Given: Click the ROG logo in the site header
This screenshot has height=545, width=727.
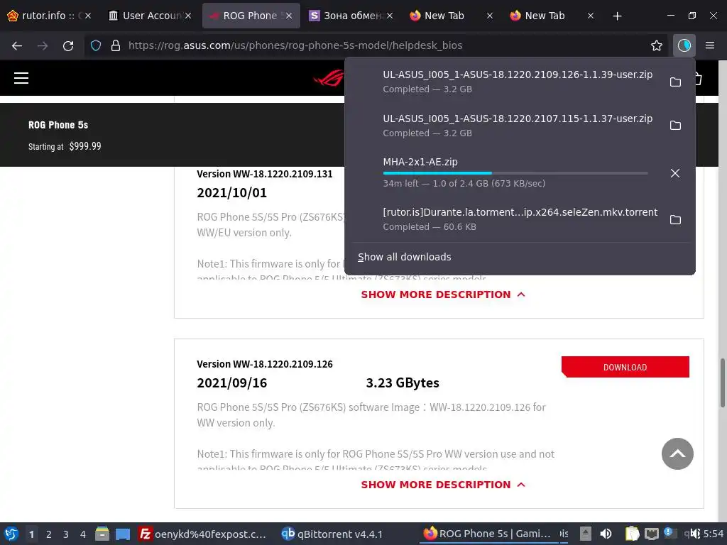Looking at the screenshot, I should point(329,78).
